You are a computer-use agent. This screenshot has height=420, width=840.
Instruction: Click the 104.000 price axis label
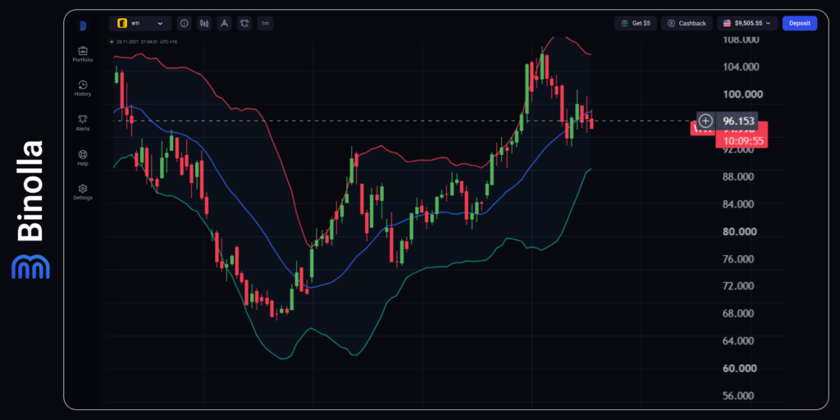(x=742, y=67)
